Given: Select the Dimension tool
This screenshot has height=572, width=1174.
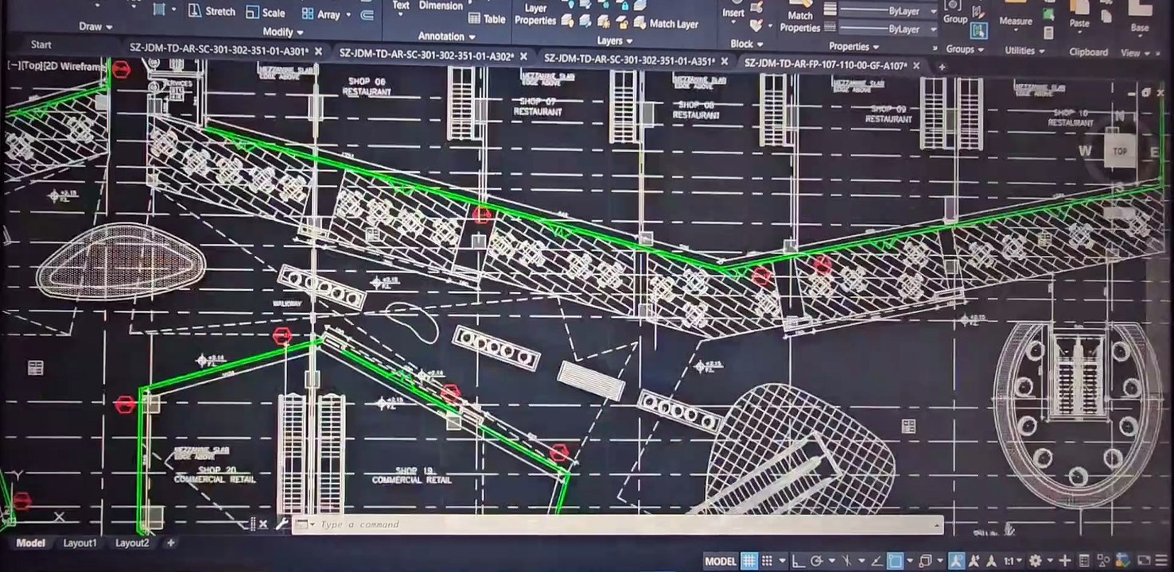Looking at the screenshot, I should (441, 5).
